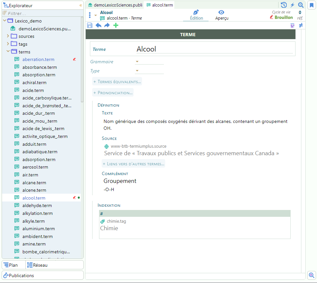
Task: Click the lightning bolt icon
Action: pos(292,5)
